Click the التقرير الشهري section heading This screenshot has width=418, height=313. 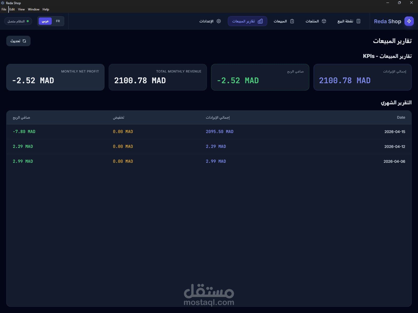[396, 103]
